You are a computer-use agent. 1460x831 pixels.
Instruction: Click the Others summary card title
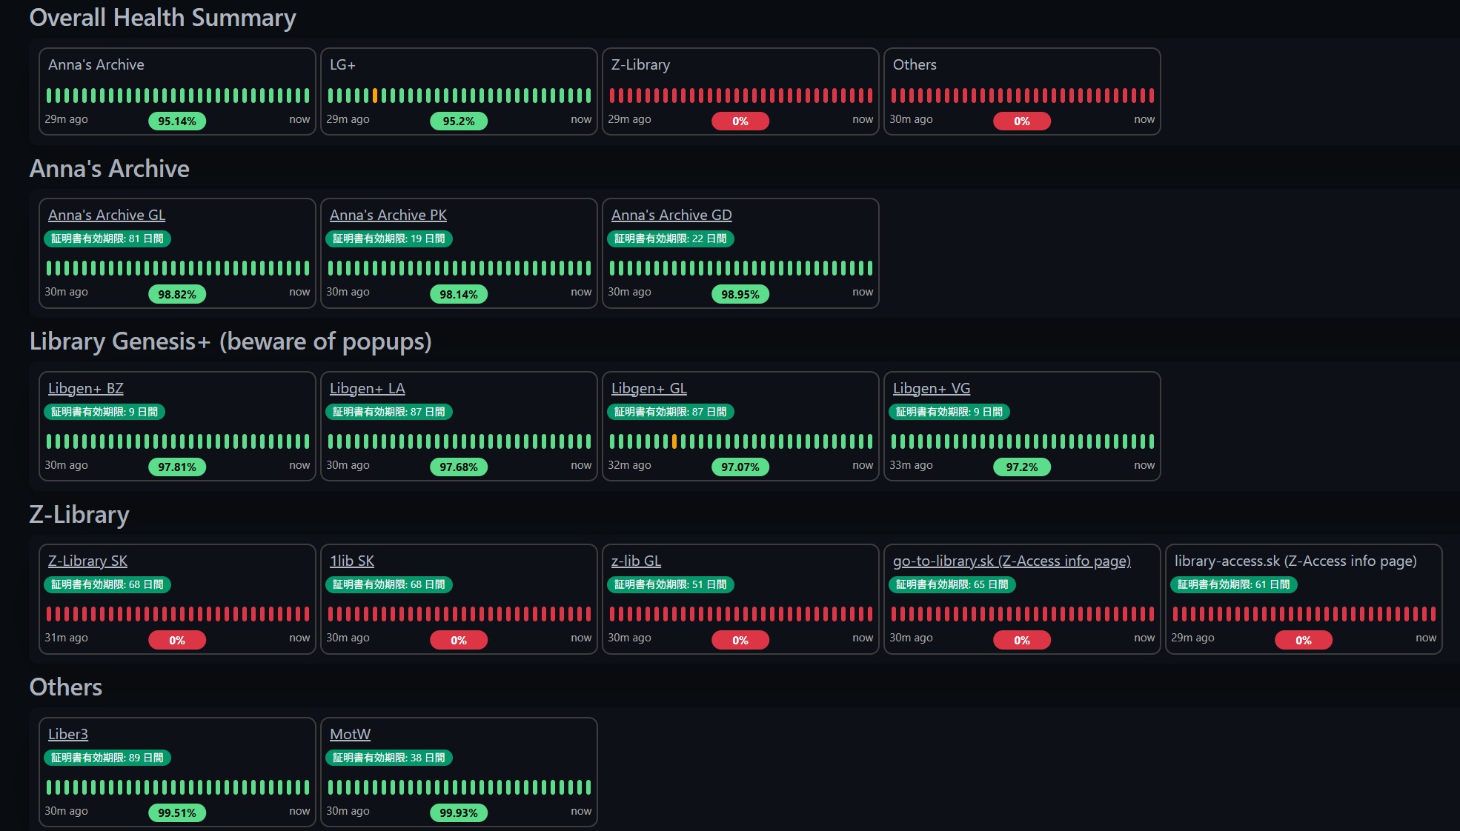point(915,64)
